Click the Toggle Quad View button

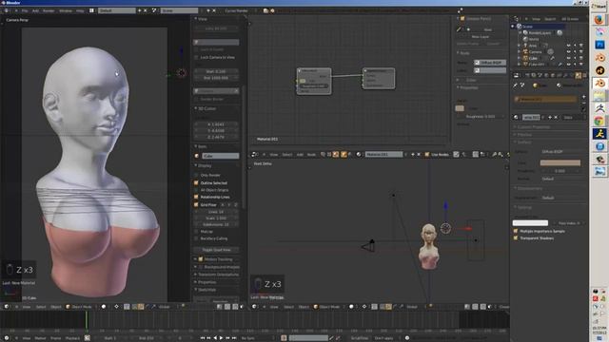216,250
